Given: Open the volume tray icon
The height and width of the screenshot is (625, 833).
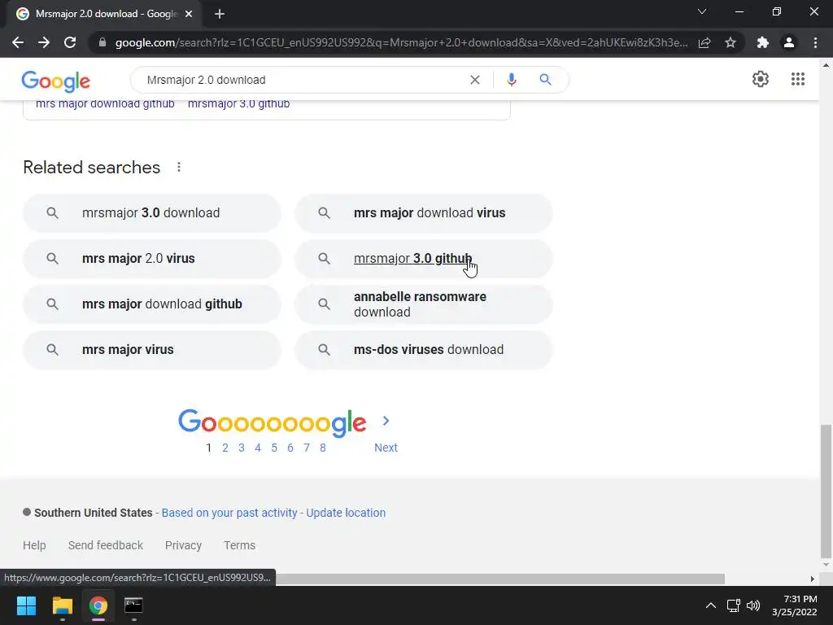Looking at the screenshot, I should (x=753, y=605).
